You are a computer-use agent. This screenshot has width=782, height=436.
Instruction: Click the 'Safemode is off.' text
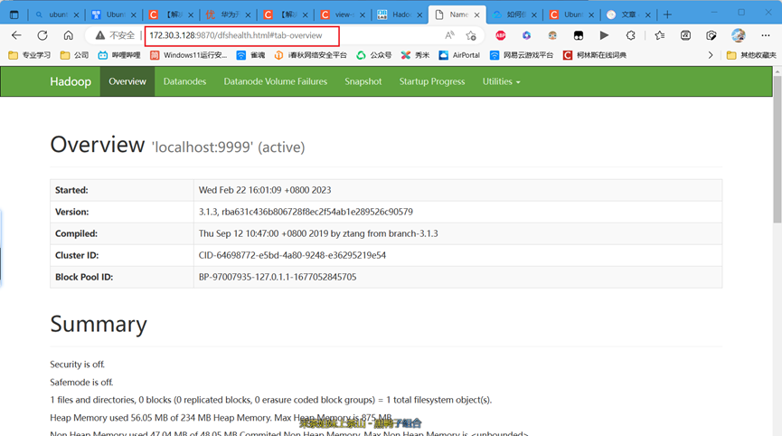tap(81, 383)
